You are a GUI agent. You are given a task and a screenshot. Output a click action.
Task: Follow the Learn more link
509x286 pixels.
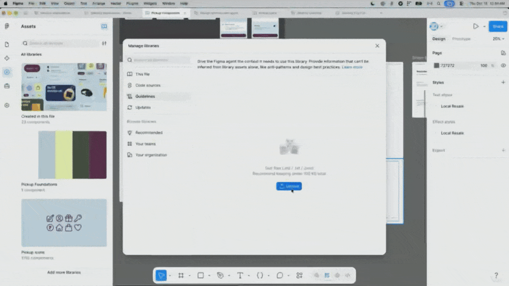tap(352, 67)
